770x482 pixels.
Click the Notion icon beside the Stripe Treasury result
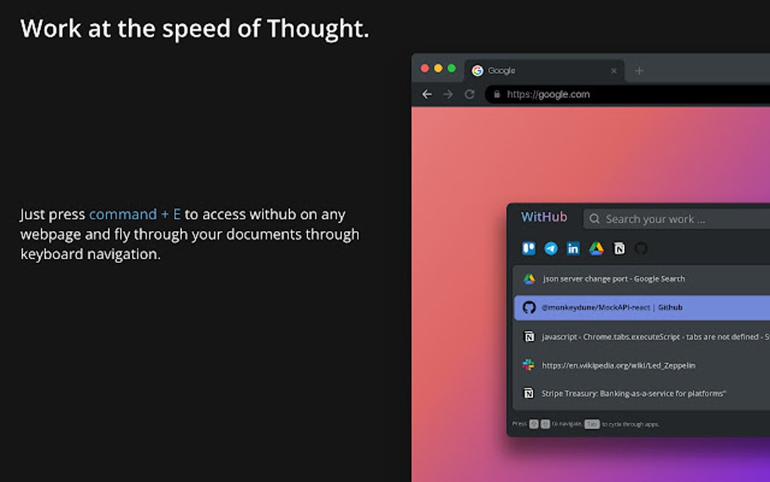click(x=528, y=393)
